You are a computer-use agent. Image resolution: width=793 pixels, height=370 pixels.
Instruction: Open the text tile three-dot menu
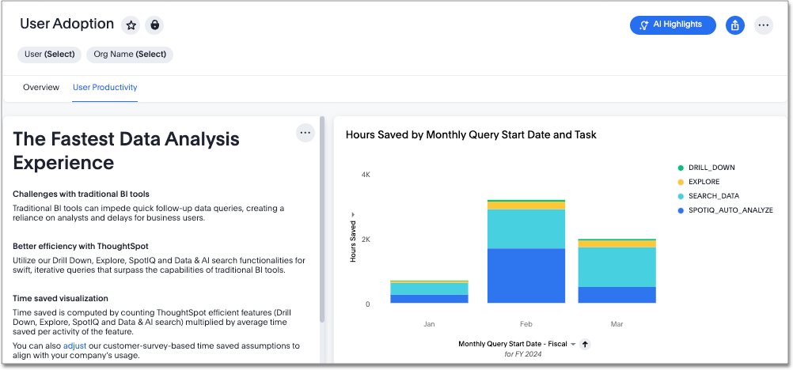pos(305,133)
